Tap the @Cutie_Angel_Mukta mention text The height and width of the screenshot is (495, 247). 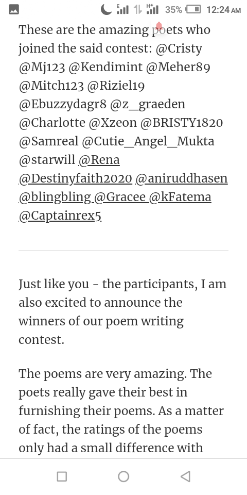148,141
